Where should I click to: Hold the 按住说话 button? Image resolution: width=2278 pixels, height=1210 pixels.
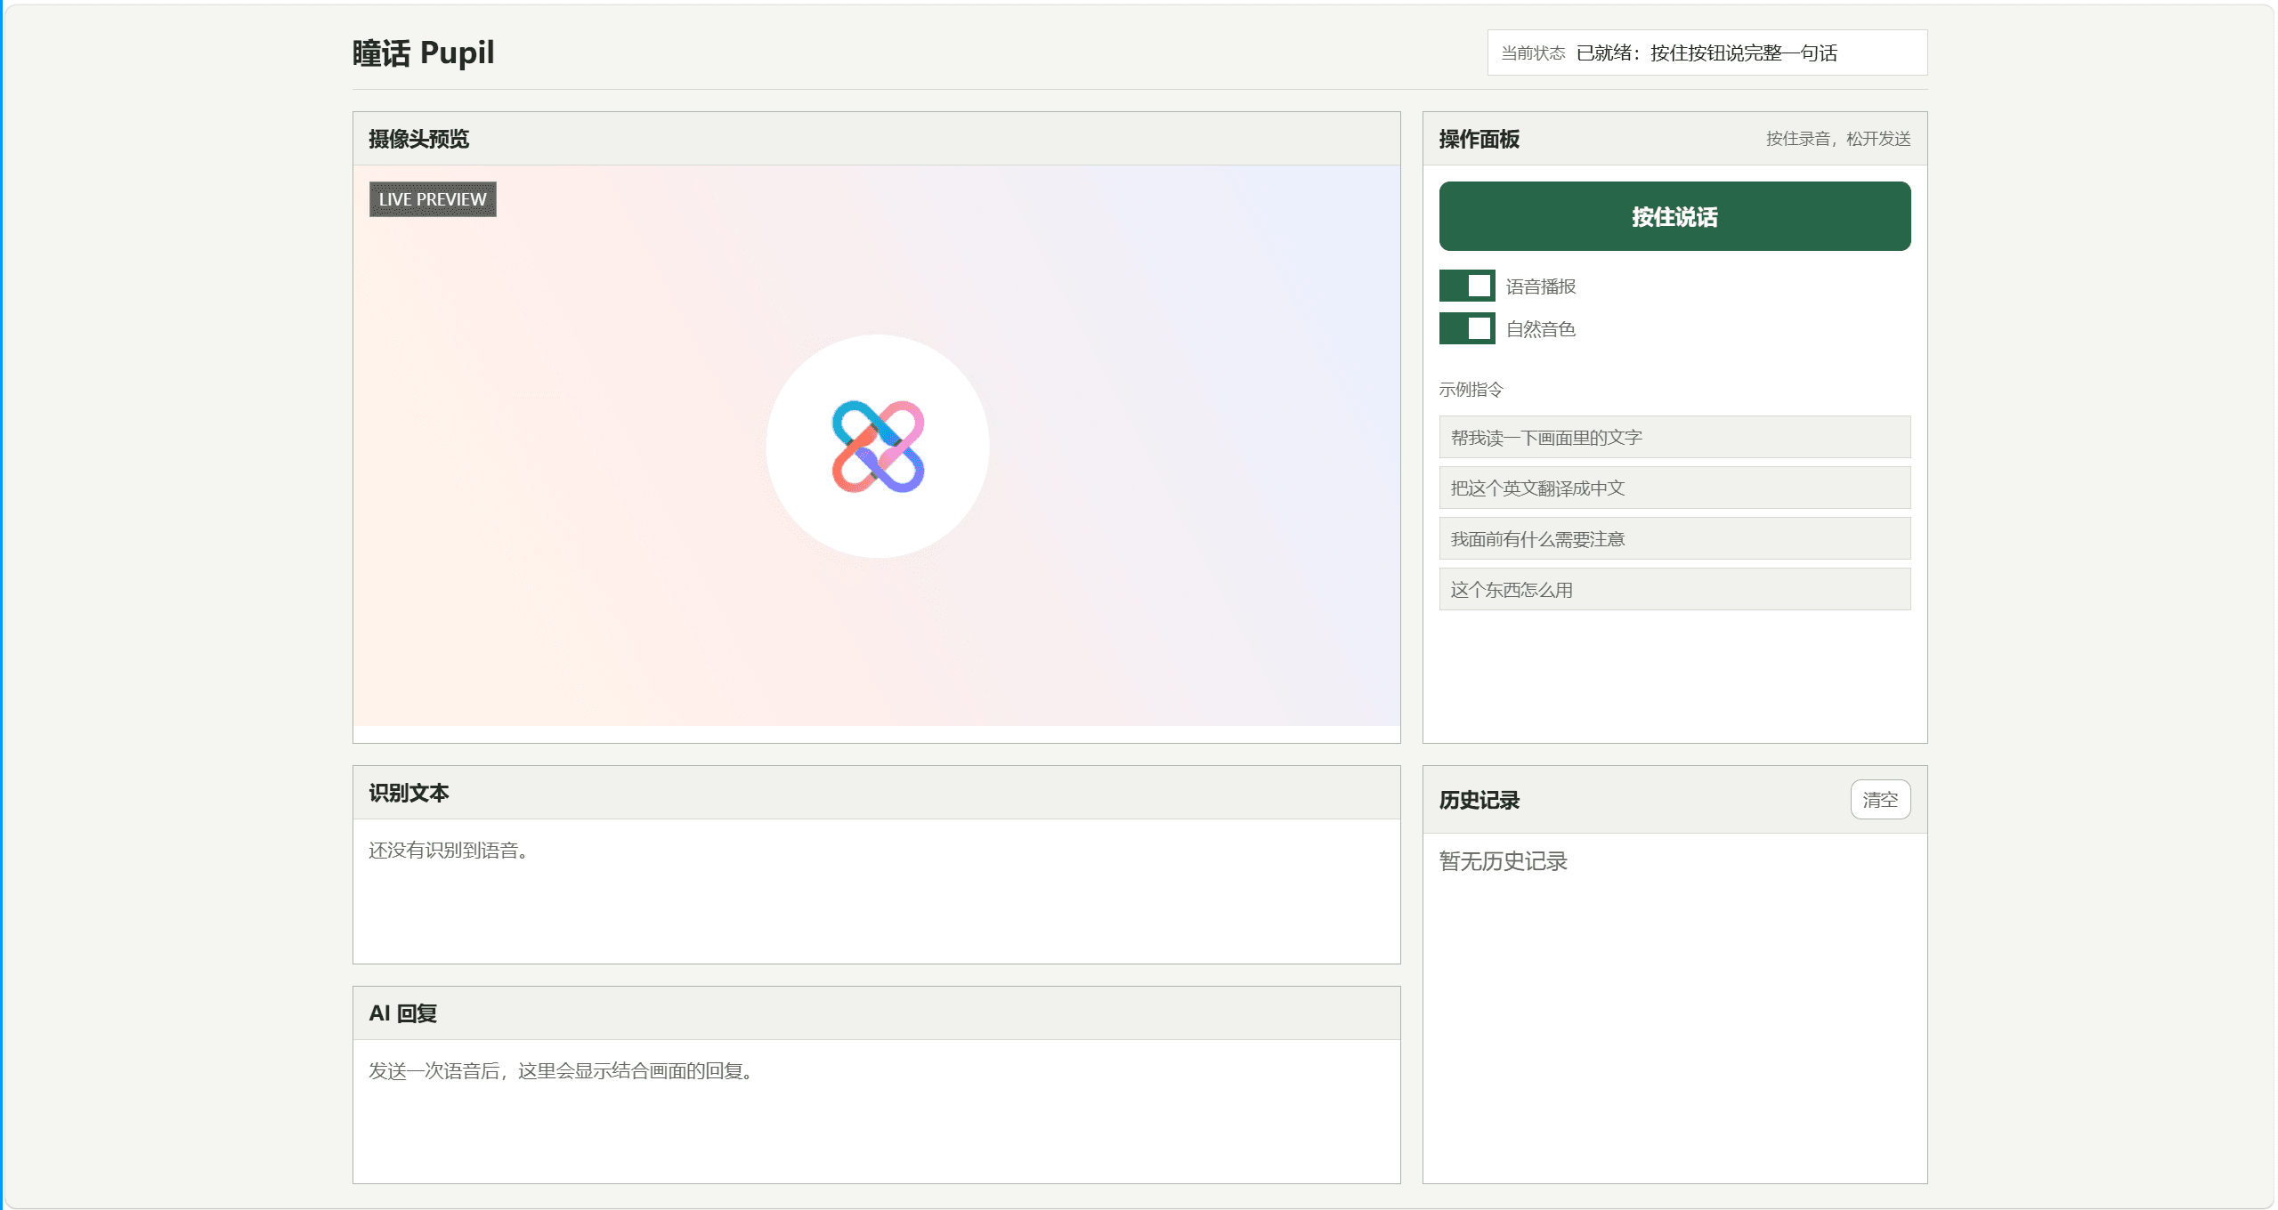(1674, 216)
